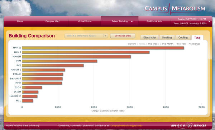Click the PVM bar in chart
Image resolution: width=215 pixels, height=130 pixels.
pyautogui.click(x=59, y=61)
